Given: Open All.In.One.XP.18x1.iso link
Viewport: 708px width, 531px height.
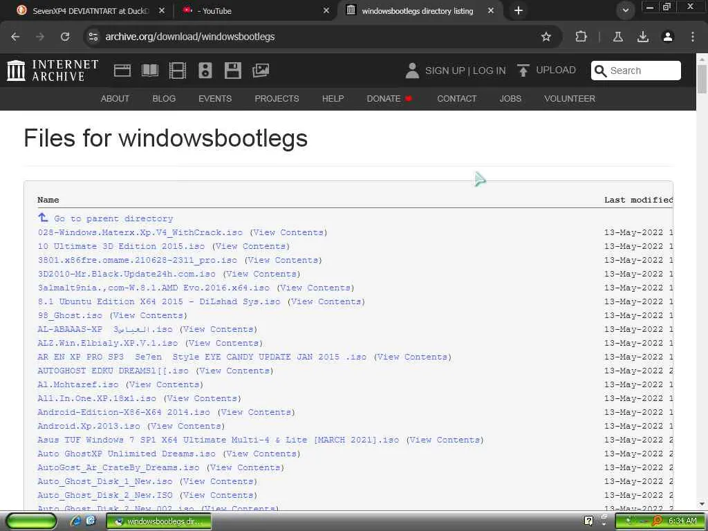Looking at the screenshot, I should coord(97,398).
